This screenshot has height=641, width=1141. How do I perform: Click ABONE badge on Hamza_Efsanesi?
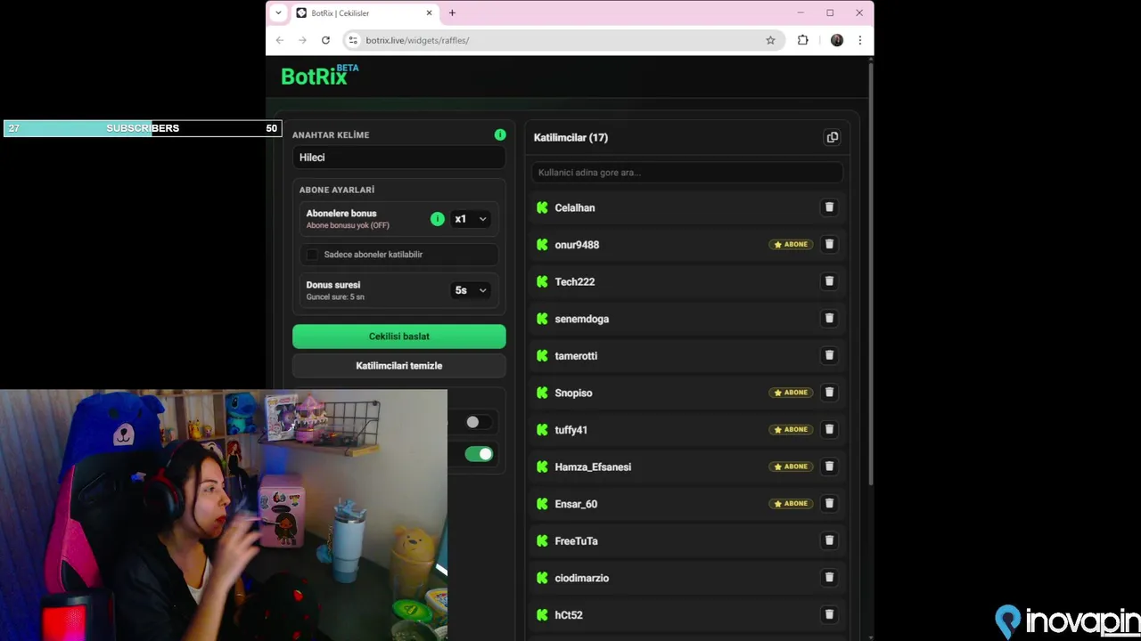(x=791, y=467)
